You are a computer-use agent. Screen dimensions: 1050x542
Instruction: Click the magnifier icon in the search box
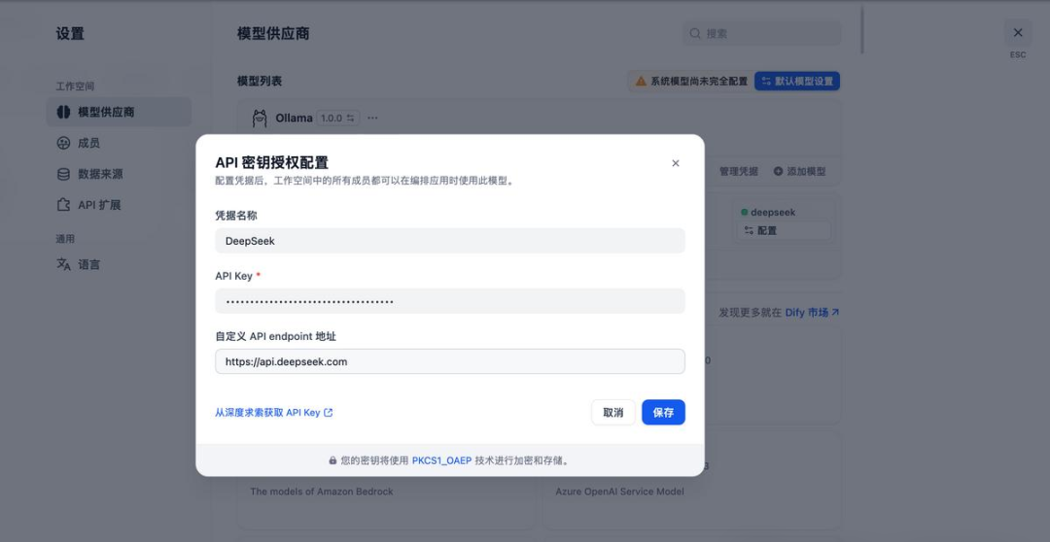[x=695, y=33]
